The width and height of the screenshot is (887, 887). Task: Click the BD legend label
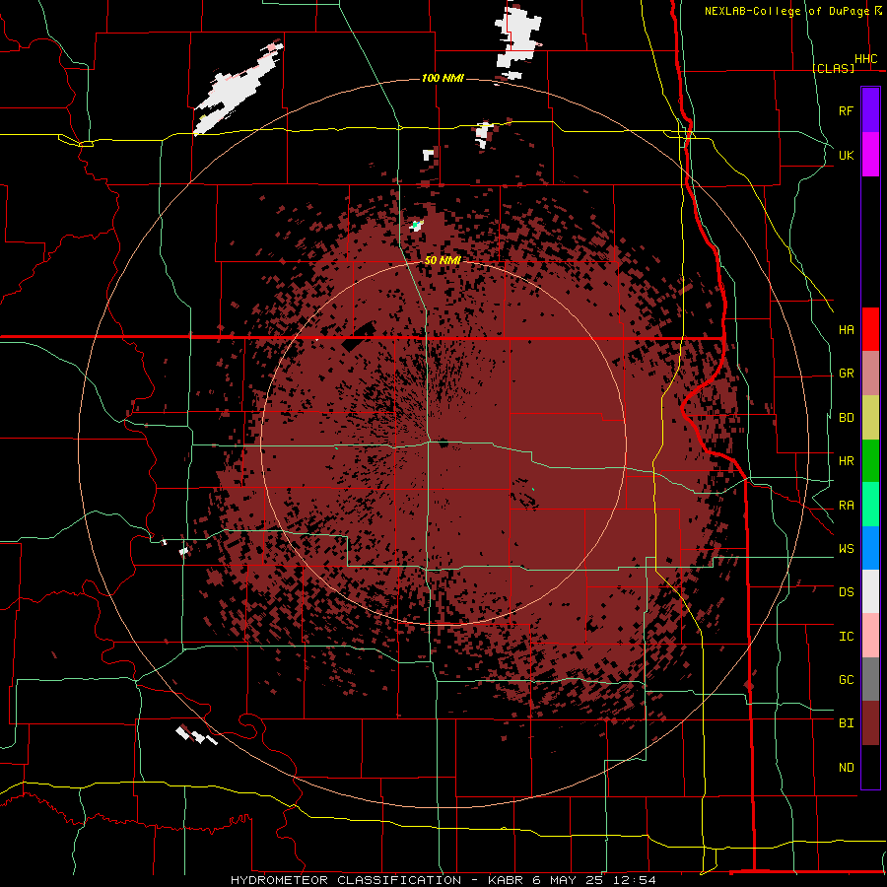pyautogui.click(x=846, y=418)
